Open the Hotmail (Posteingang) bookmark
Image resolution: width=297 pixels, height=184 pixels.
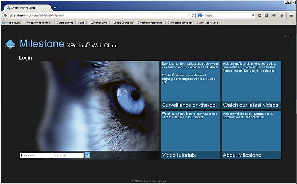point(150,23)
